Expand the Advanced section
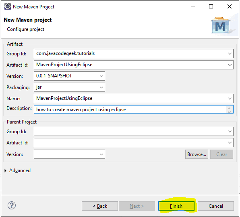The width and height of the screenshot is (240, 217). click(x=6, y=170)
